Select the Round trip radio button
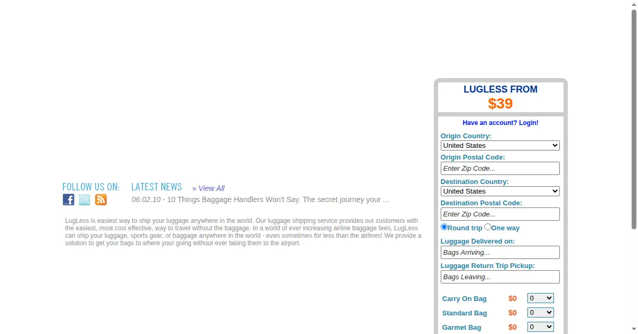The width and height of the screenshot is (638, 334). [x=444, y=227]
